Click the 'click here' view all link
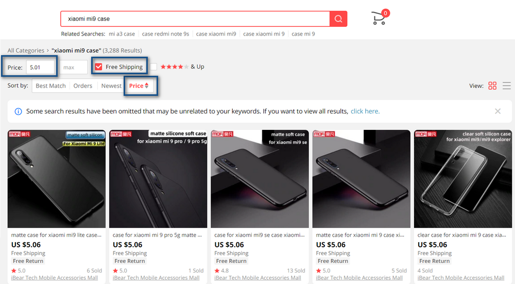The width and height of the screenshot is (515, 284). (365, 111)
